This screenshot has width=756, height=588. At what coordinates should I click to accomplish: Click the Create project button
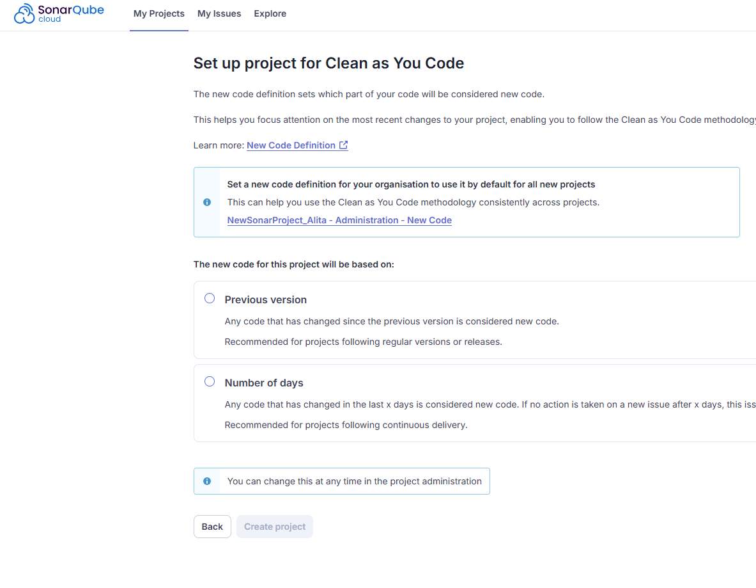point(274,527)
